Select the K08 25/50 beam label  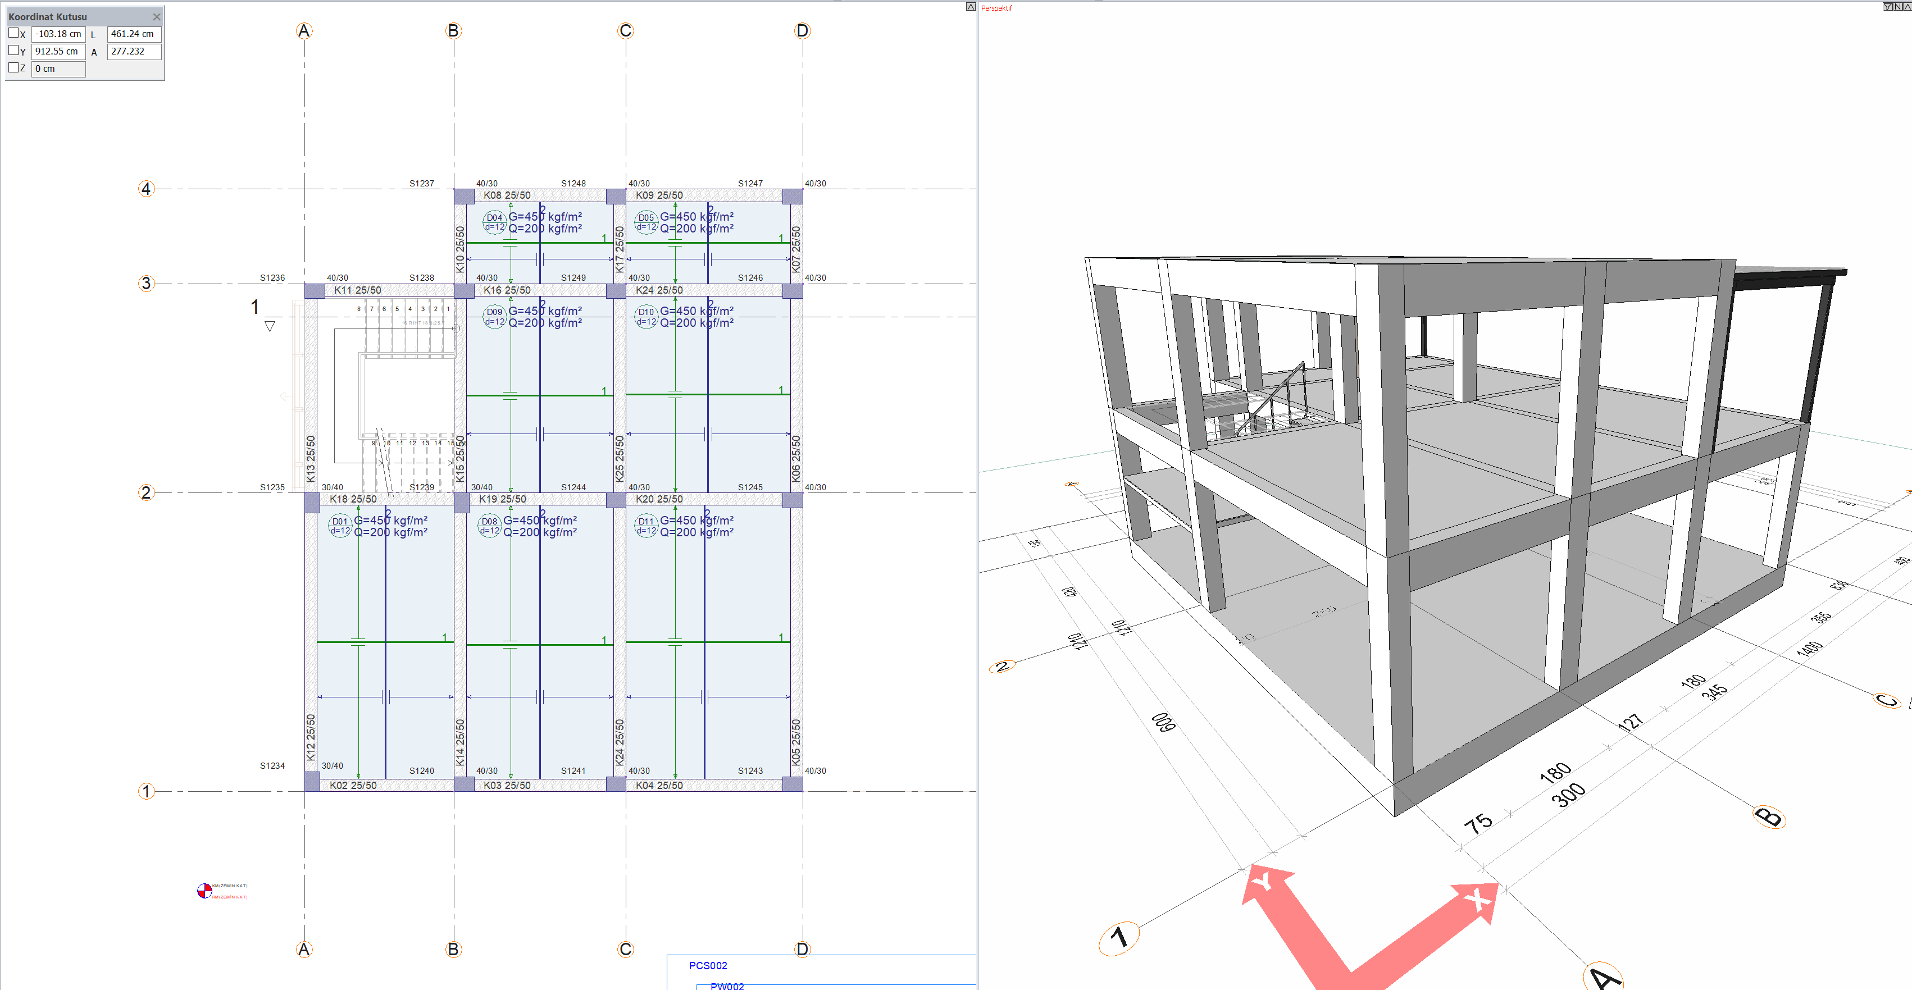(x=507, y=195)
